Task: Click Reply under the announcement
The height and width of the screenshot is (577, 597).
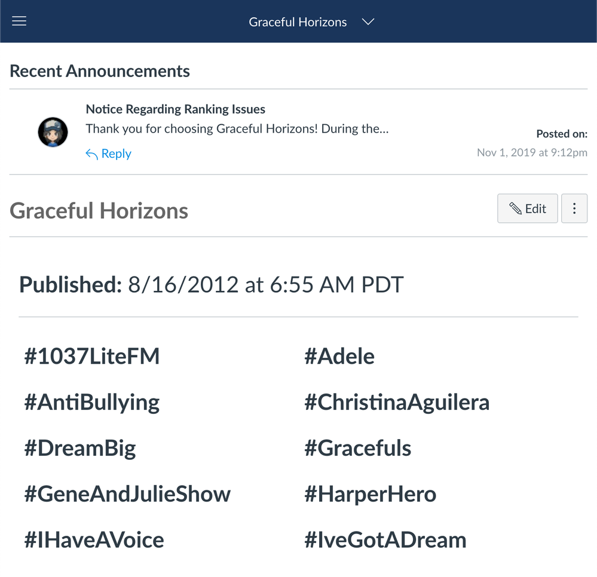Action: coord(116,154)
